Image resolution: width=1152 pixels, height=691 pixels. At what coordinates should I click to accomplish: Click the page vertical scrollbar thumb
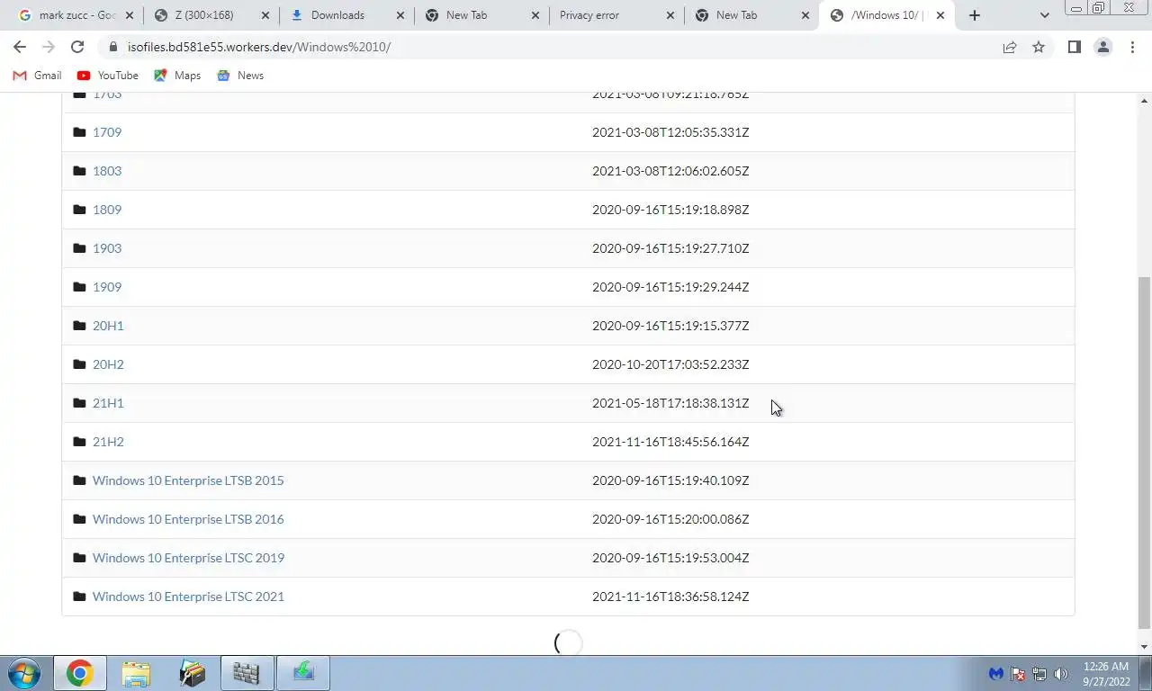(1144, 453)
